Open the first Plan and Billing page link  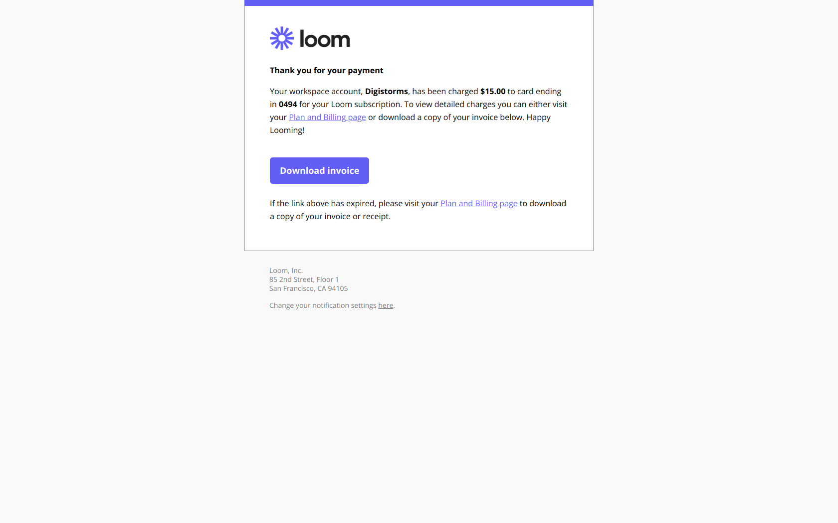327,117
